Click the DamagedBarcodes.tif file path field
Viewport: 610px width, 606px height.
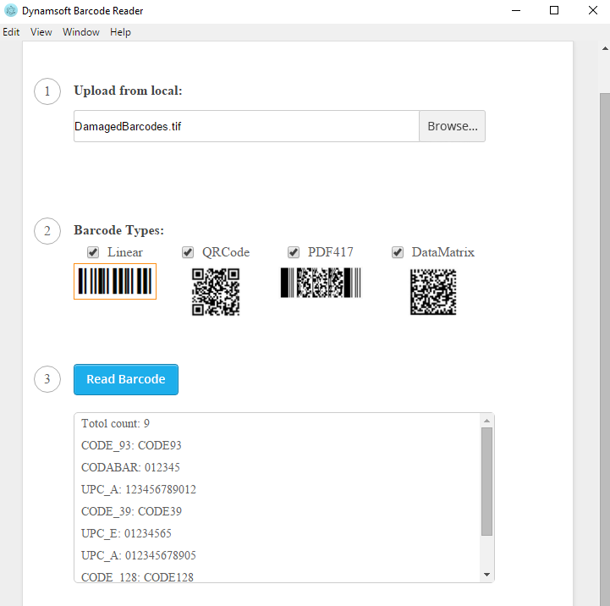click(x=245, y=126)
